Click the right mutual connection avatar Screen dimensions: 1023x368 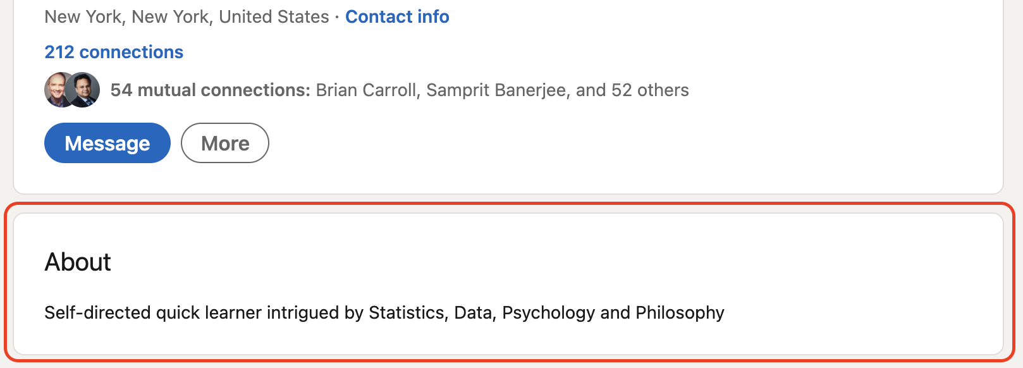click(x=83, y=90)
